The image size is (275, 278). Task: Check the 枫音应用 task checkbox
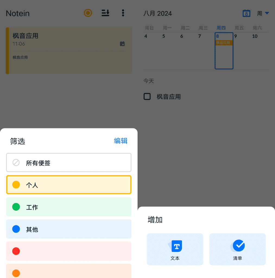tap(147, 96)
